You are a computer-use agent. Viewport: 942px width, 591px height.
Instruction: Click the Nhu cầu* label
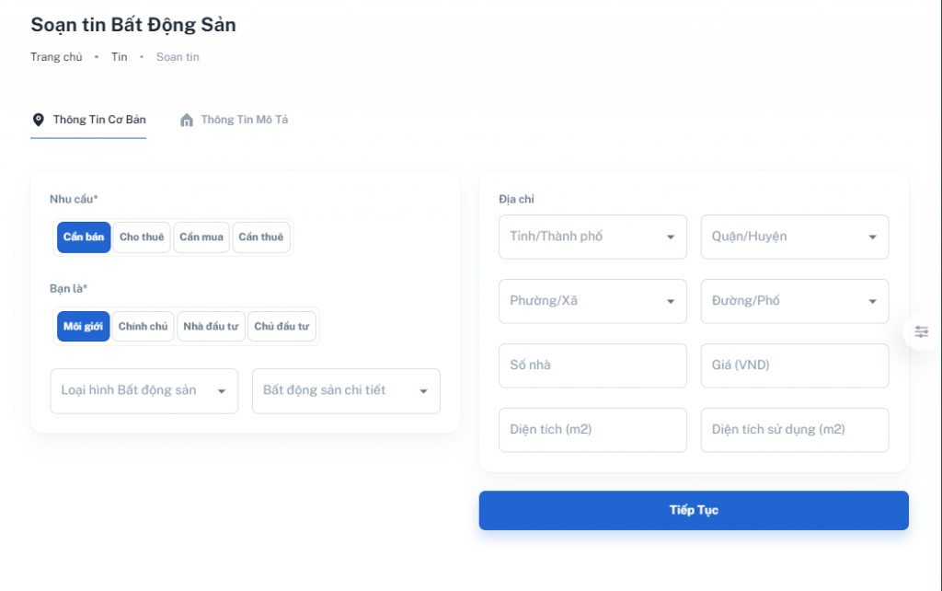point(74,199)
